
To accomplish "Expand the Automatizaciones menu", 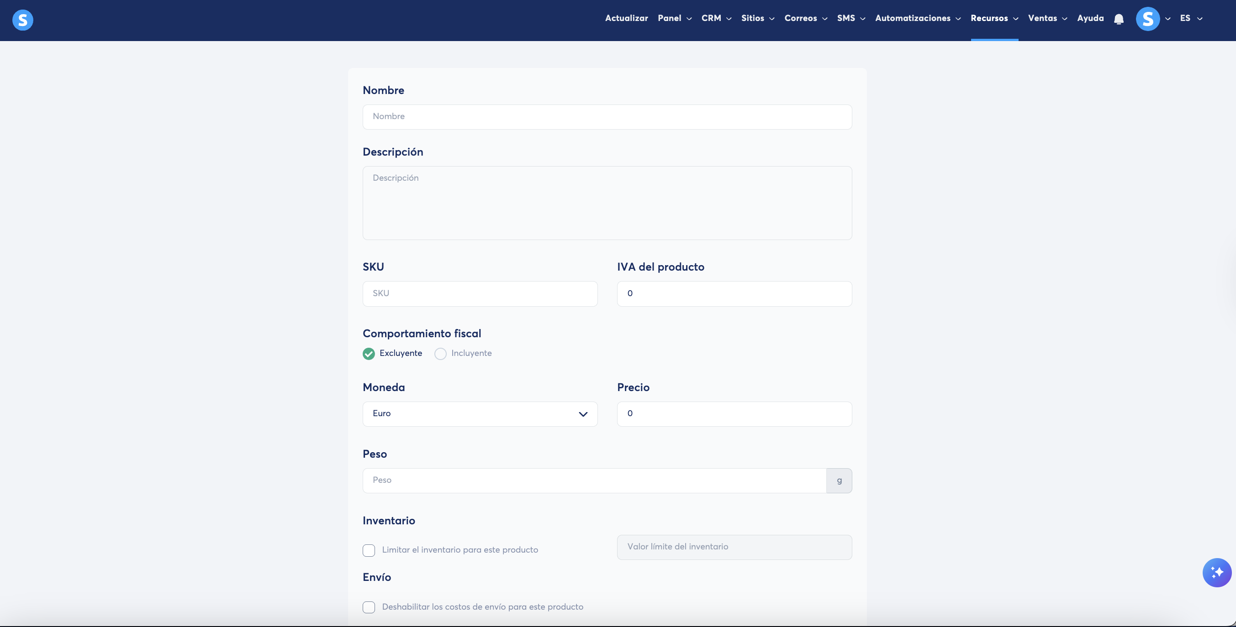I will (917, 18).
